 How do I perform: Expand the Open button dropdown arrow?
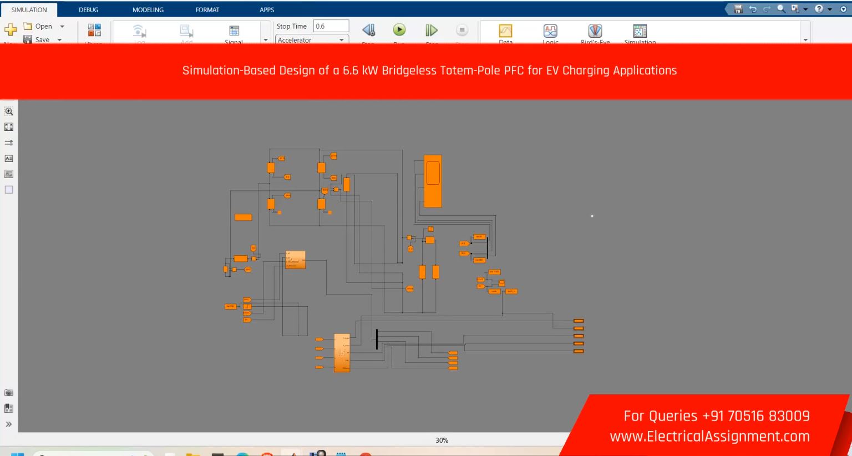[62, 27]
